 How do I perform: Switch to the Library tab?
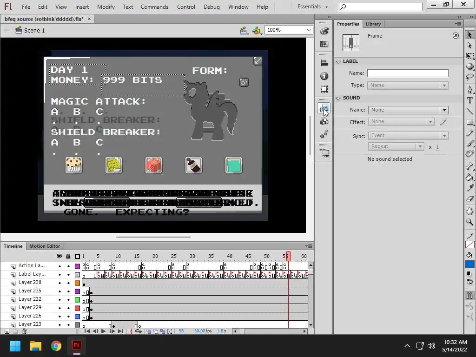pos(373,24)
